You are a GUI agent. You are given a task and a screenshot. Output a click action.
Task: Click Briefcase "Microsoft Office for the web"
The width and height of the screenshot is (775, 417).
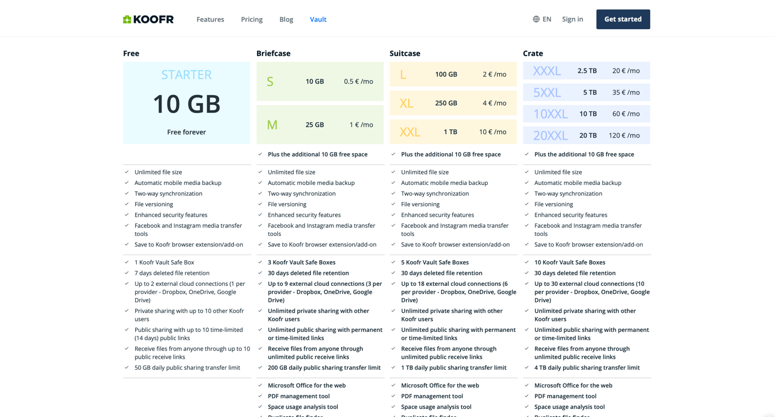(x=307, y=386)
